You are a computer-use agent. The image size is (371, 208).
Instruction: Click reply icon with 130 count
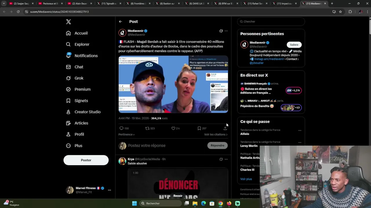121,128
